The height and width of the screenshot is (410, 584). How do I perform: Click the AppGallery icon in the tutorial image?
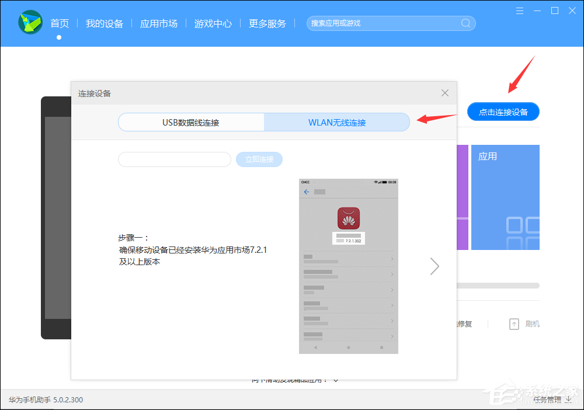348,219
